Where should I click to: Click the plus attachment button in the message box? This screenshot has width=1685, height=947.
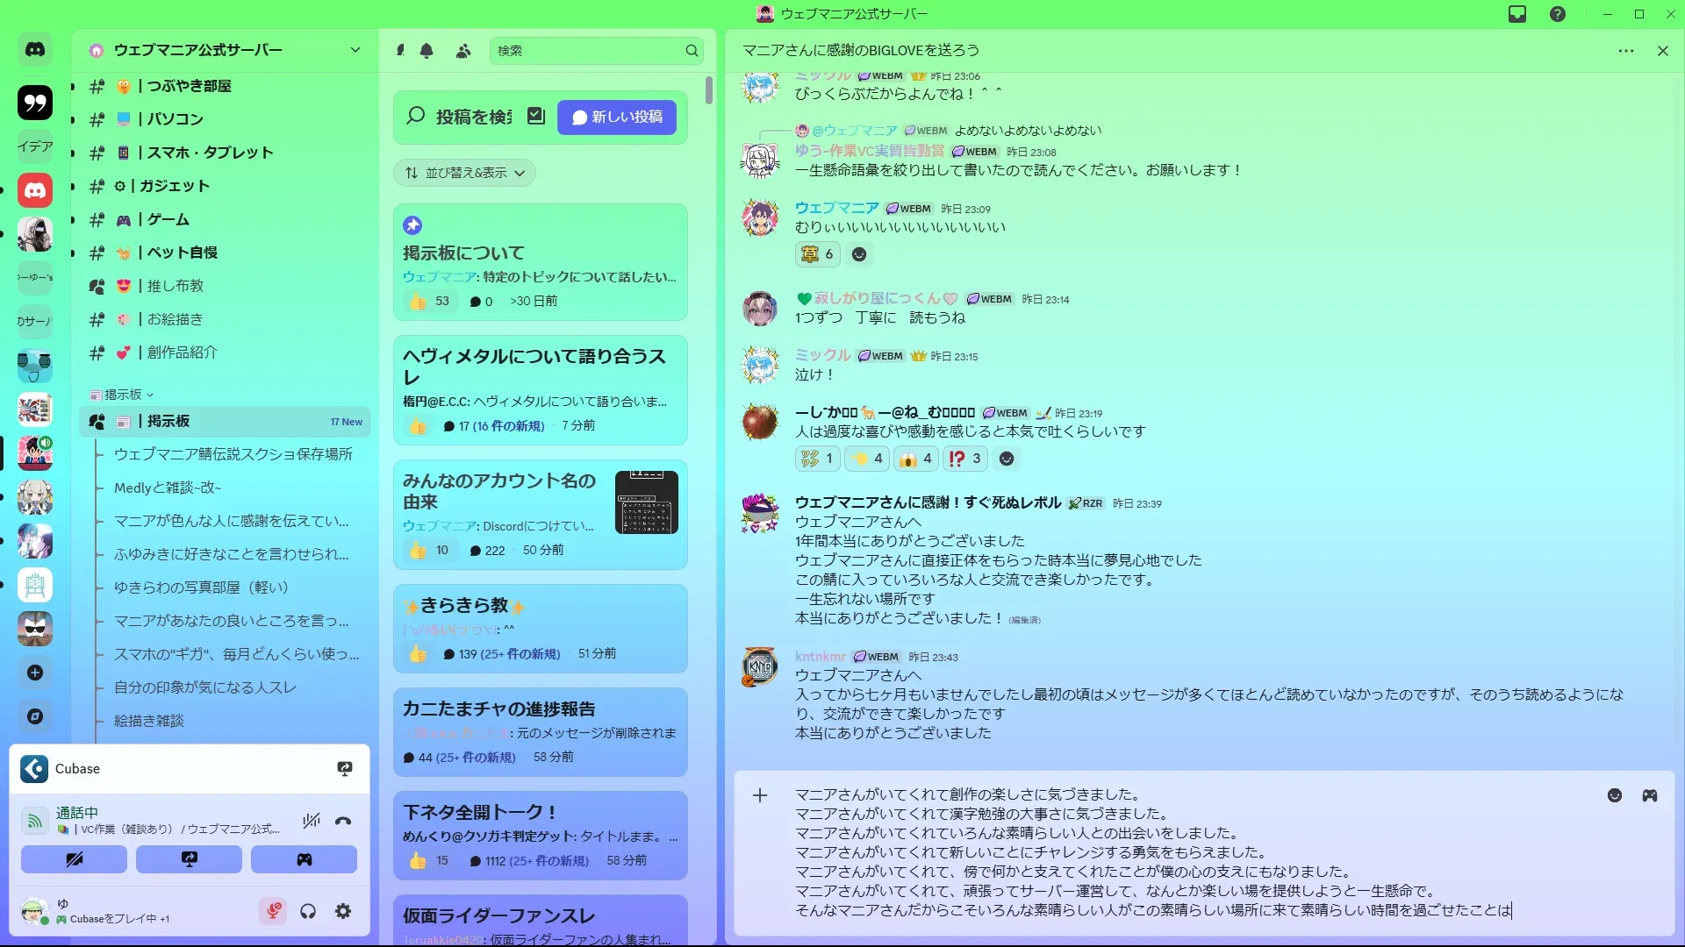(760, 795)
